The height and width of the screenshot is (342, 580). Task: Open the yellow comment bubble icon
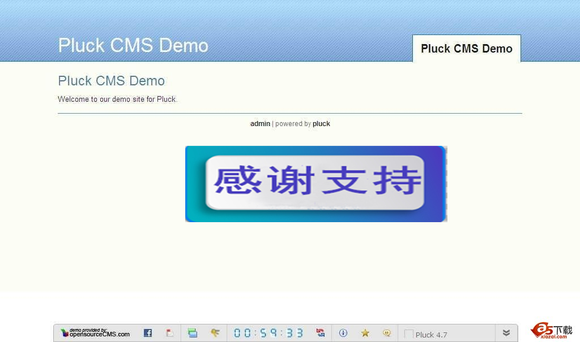point(387,333)
